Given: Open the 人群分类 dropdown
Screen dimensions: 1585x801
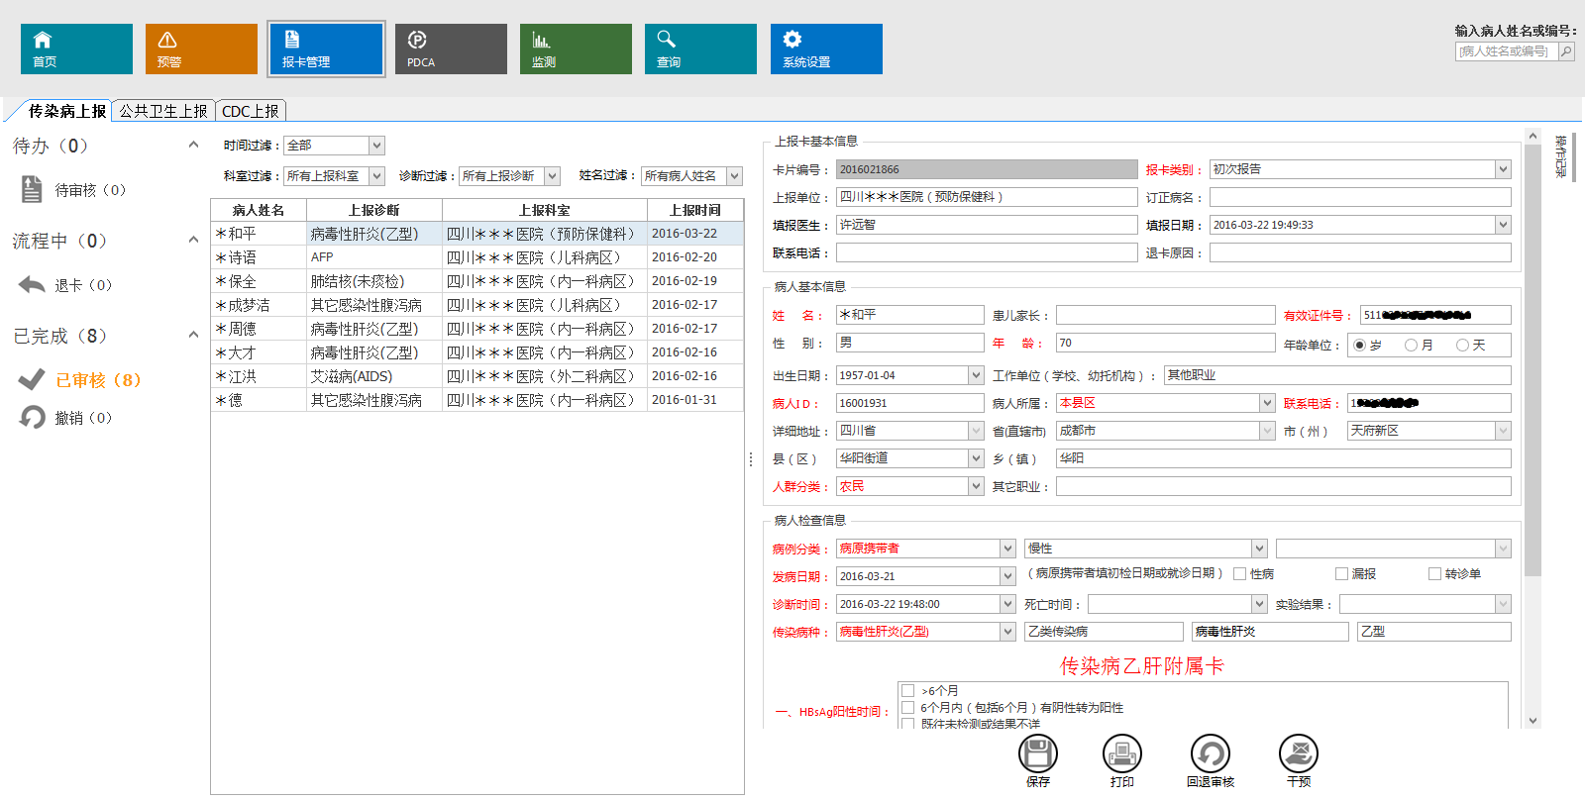Looking at the screenshot, I should click(x=976, y=486).
